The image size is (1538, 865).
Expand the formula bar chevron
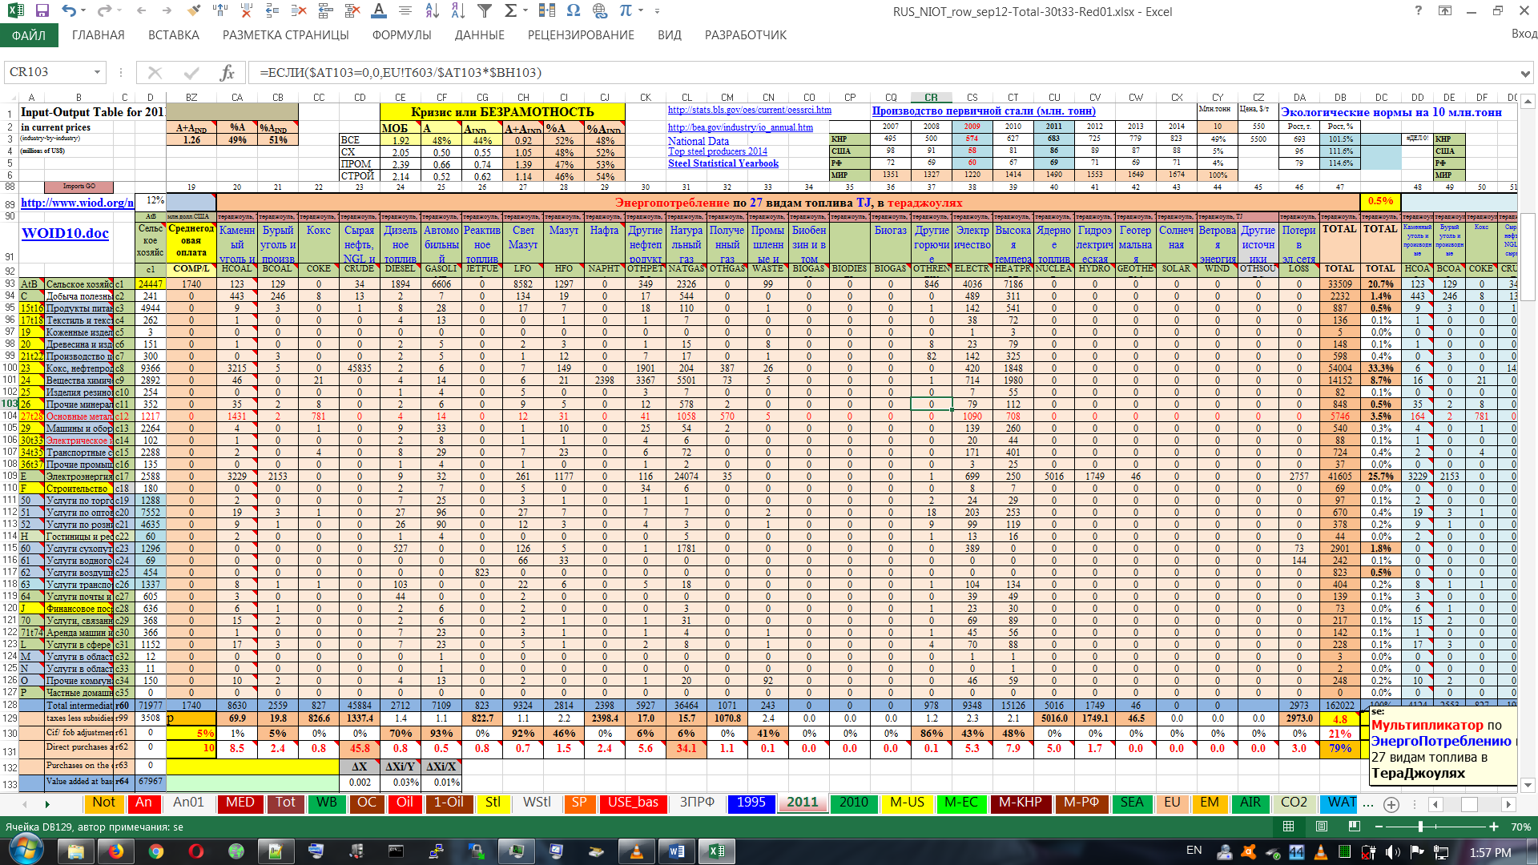point(1526,73)
